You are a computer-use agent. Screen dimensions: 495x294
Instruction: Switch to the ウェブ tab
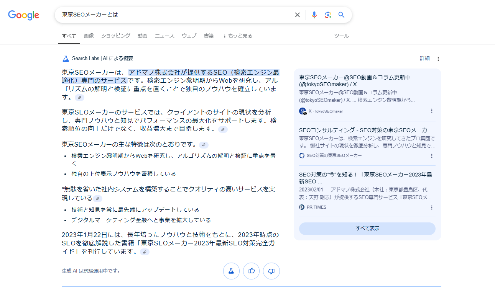[189, 36]
